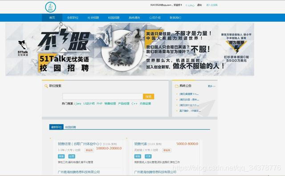Open the company link on the 销售代表 card
This screenshot has height=176, width=285.
click(155, 172)
